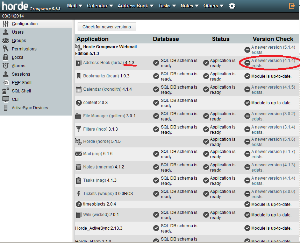Click the Configuration sliders icon
This screenshot has width=300, height=243.
[6, 23]
